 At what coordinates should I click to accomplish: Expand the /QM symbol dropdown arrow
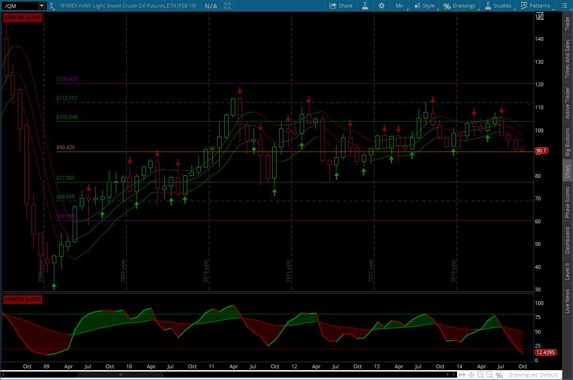point(41,6)
